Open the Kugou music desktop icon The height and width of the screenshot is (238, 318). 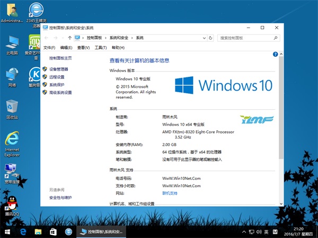(x=35, y=77)
